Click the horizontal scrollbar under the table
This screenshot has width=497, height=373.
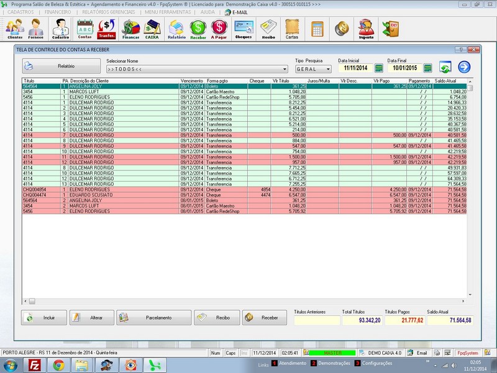point(248,301)
